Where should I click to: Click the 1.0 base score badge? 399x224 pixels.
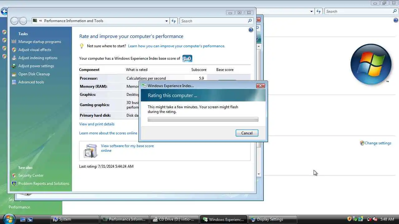pos(187,58)
